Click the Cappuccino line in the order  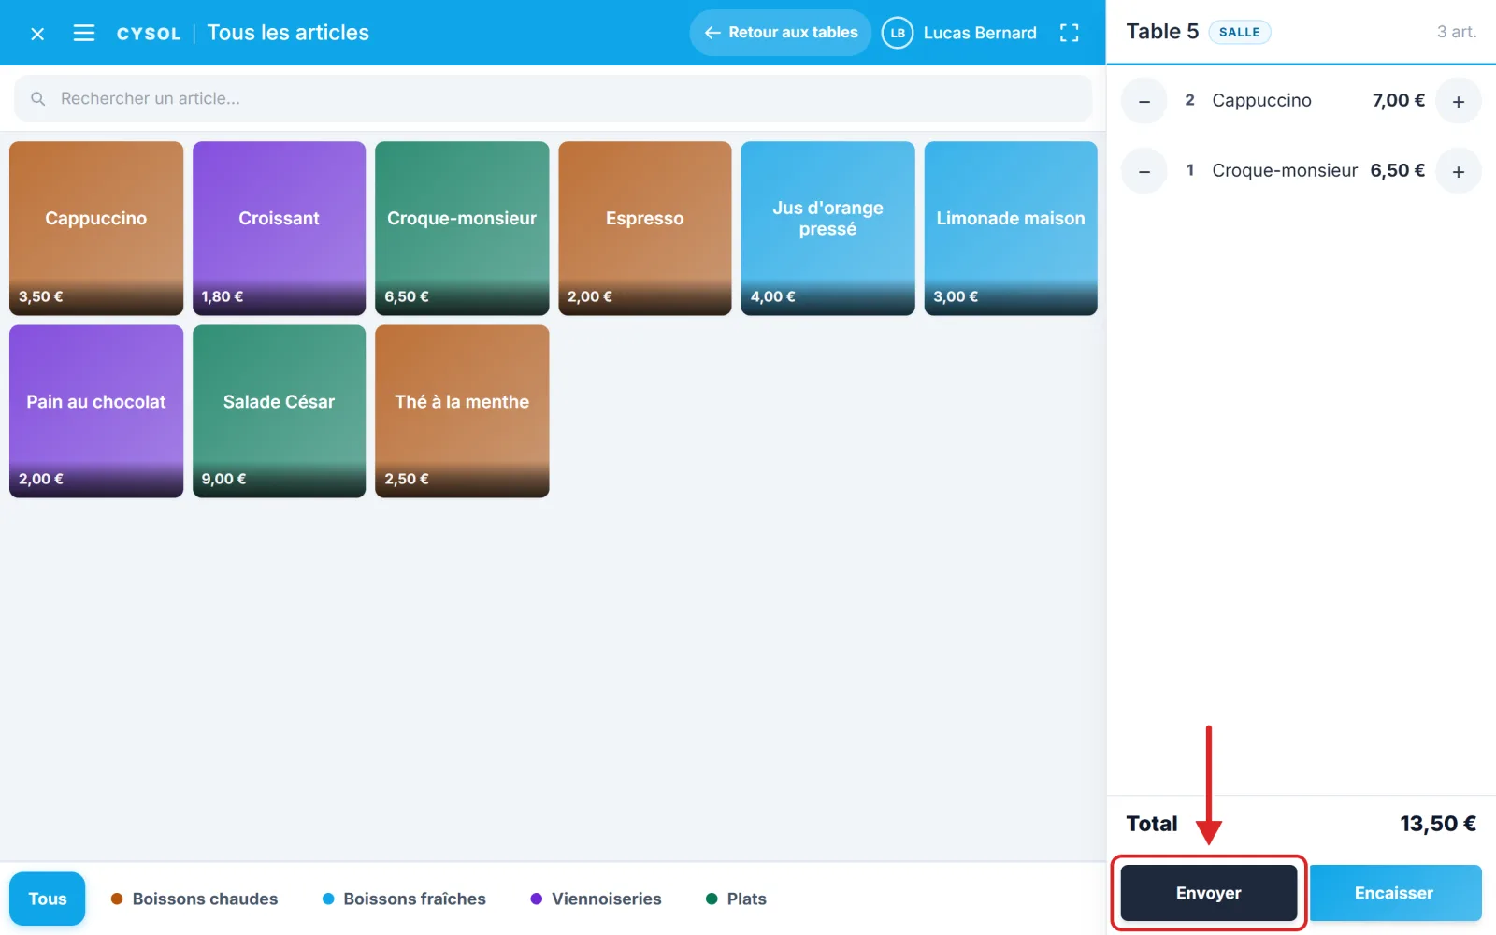[x=1302, y=101]
